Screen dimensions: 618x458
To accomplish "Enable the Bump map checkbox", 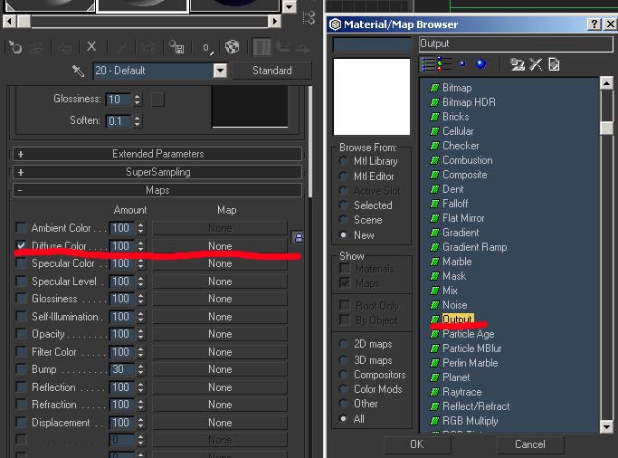I will [21, 369].
